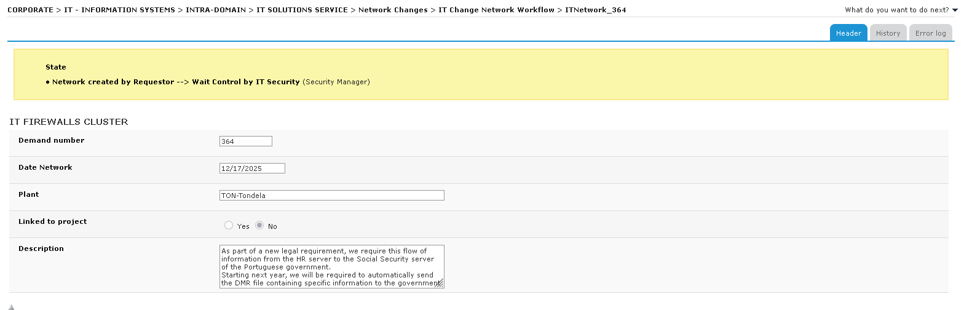Click the Plant field showing TON-Tondela
The image size is (964, 310).
(331, 196)
